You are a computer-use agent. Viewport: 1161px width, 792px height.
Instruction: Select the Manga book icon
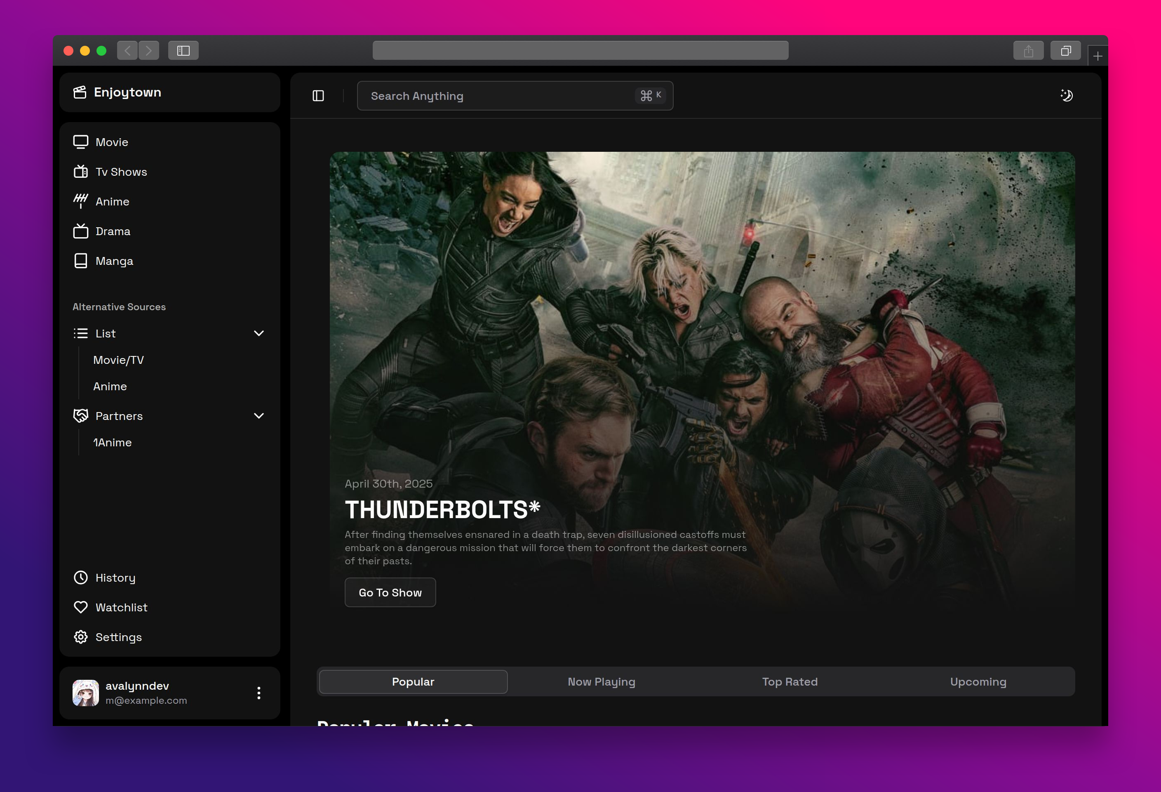(80, 261)
